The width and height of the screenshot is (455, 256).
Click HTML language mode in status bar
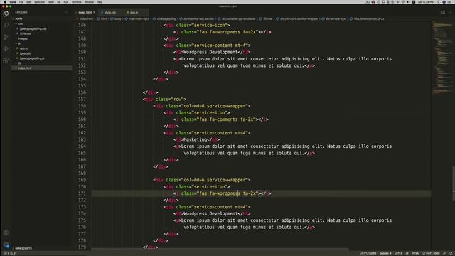[415, 253]
